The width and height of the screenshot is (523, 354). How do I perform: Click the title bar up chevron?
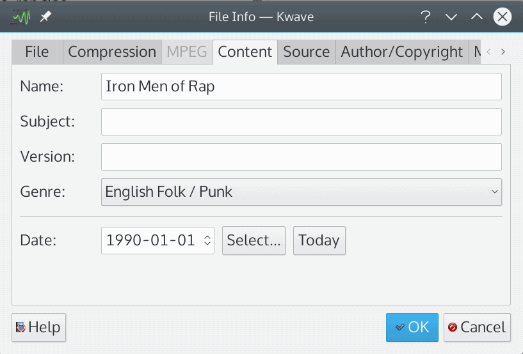click(477, 17)
